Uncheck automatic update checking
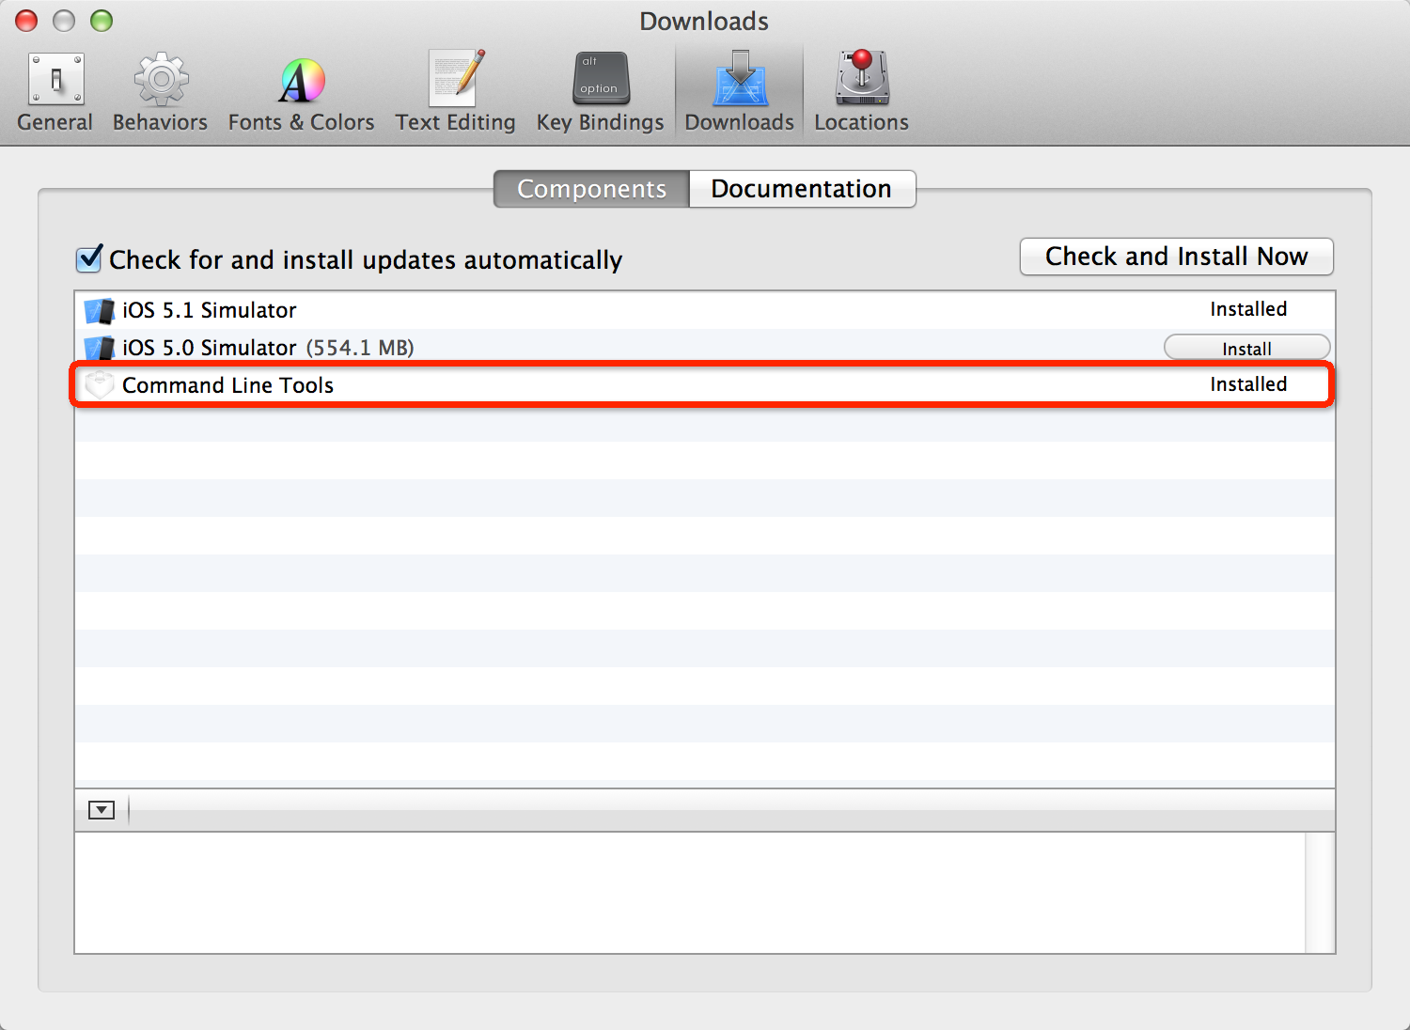 click(87, 259)
